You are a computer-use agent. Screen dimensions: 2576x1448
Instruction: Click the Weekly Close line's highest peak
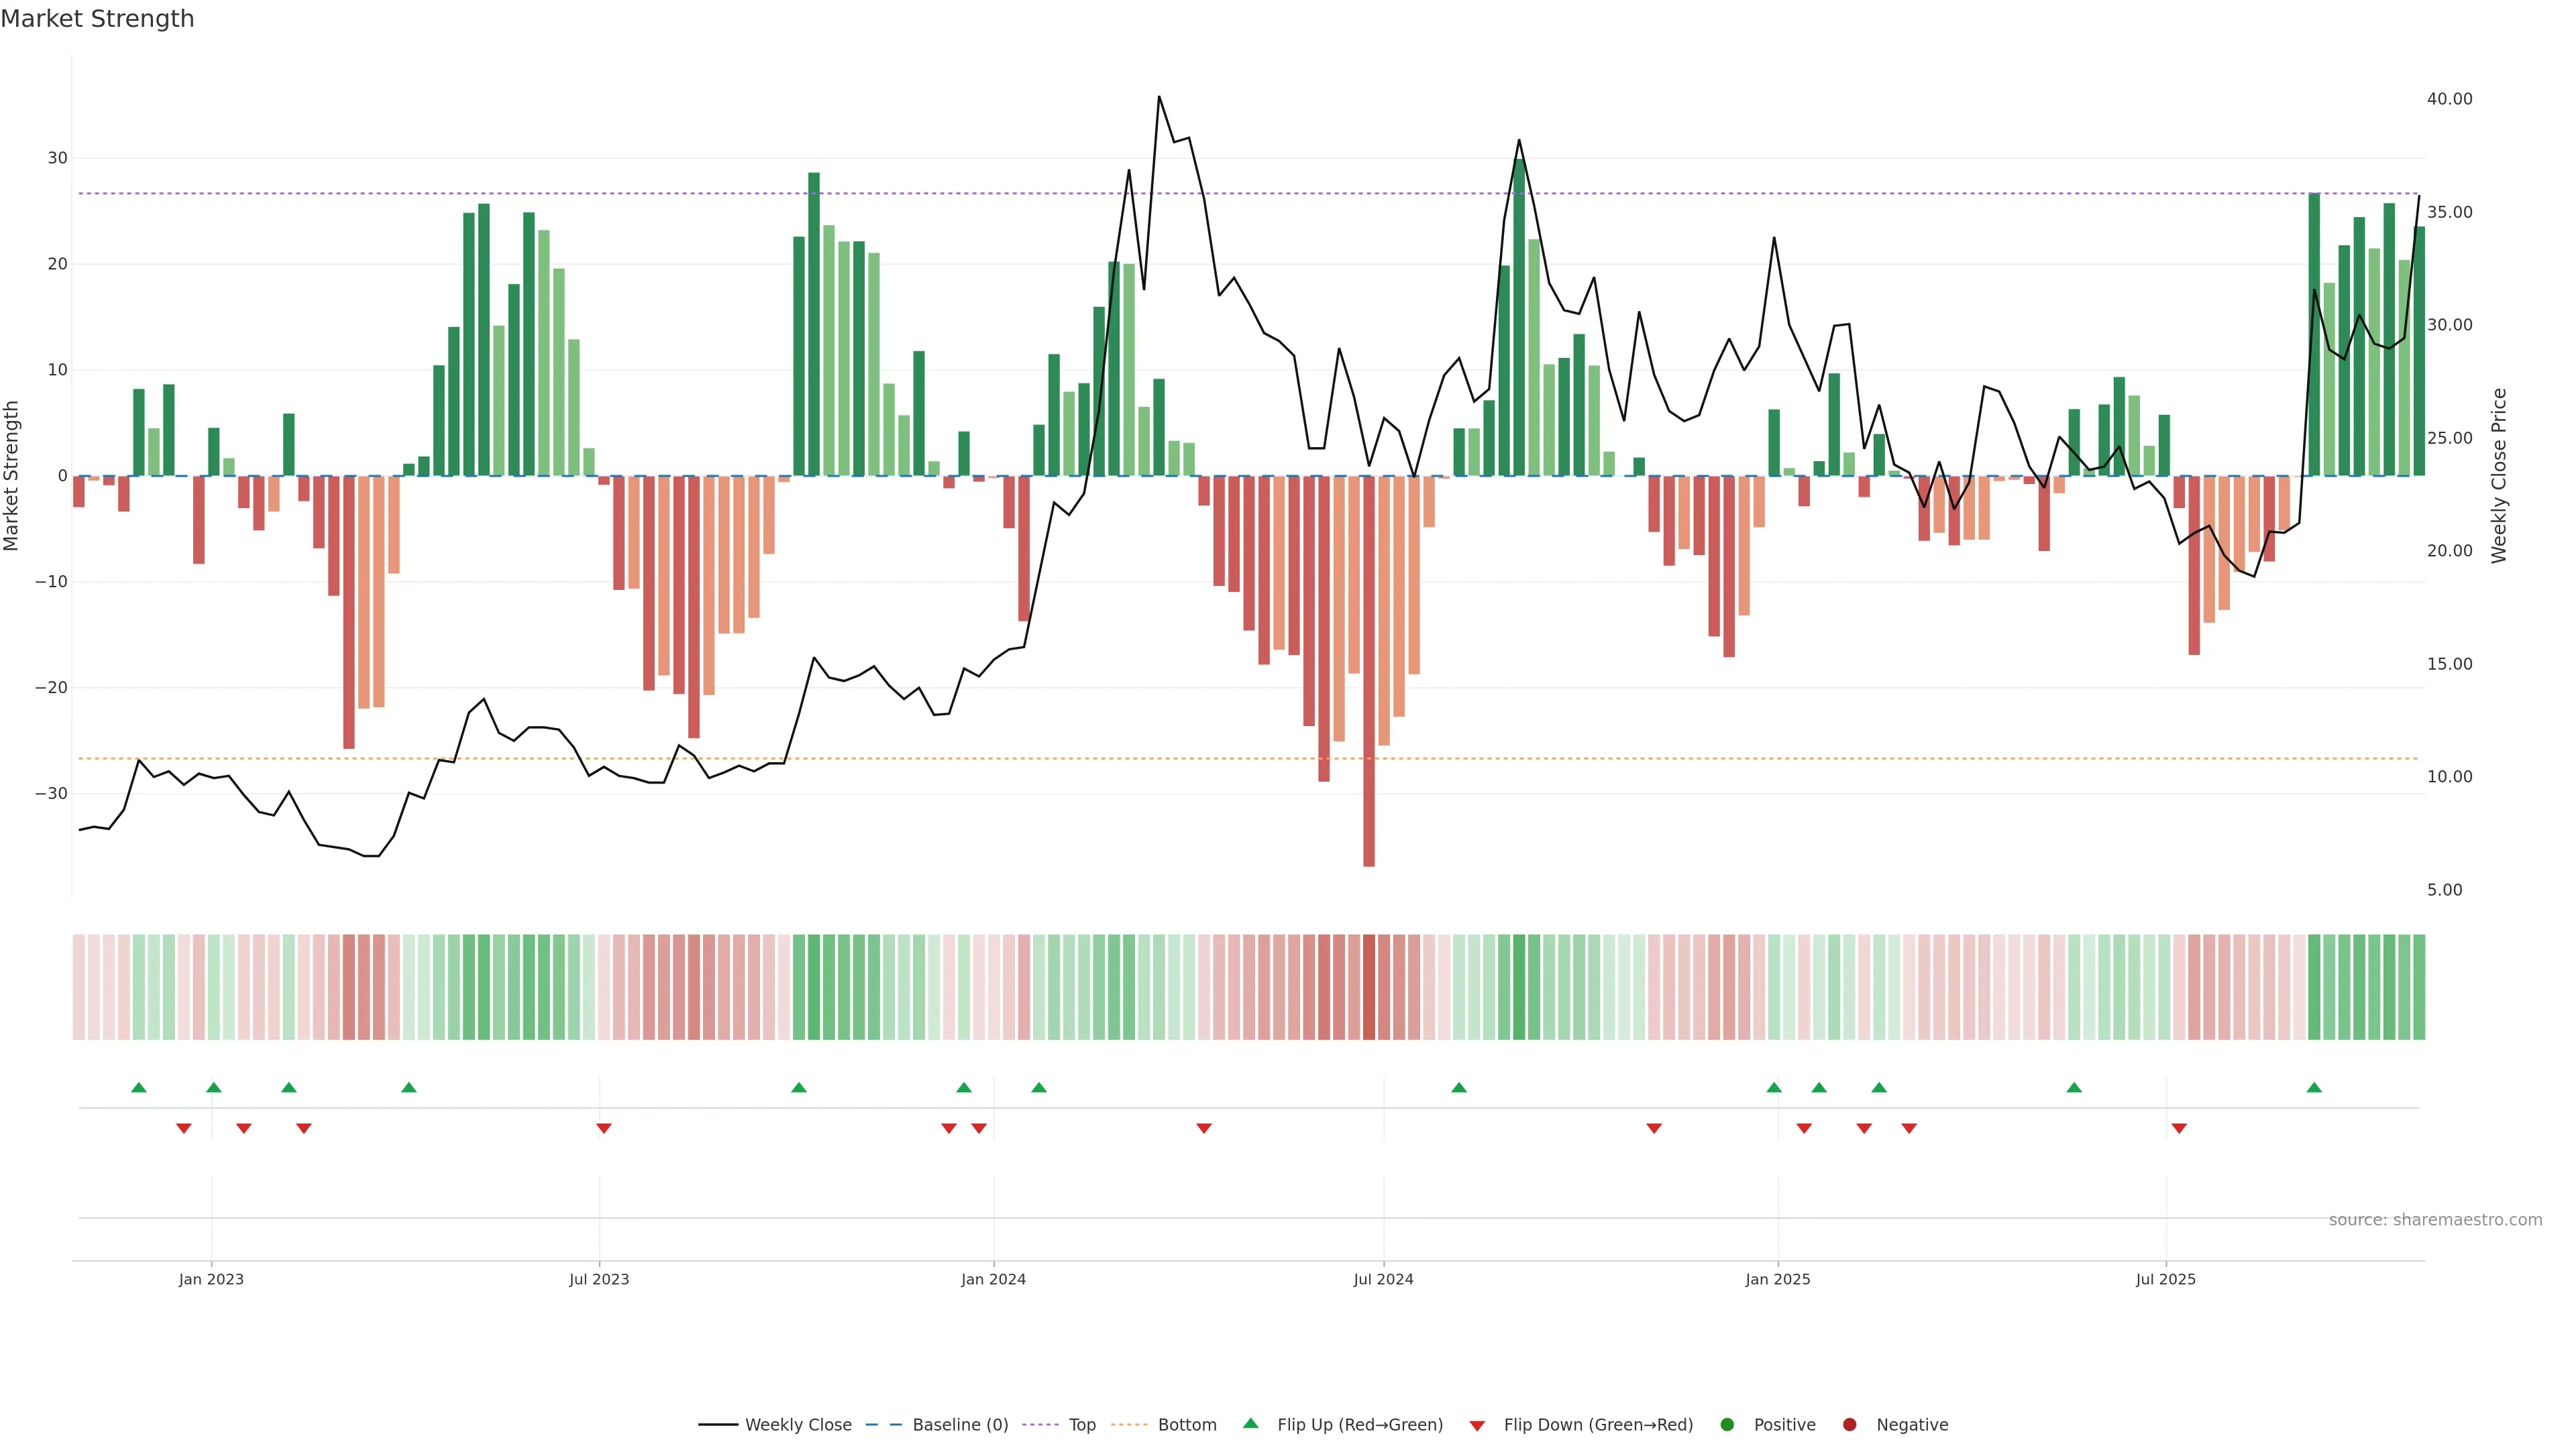(x=1159, y=98)
